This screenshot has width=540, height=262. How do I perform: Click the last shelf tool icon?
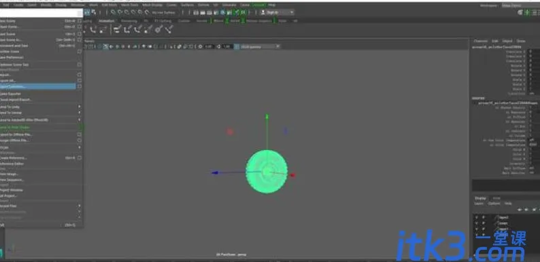click(x=169, y=30)
